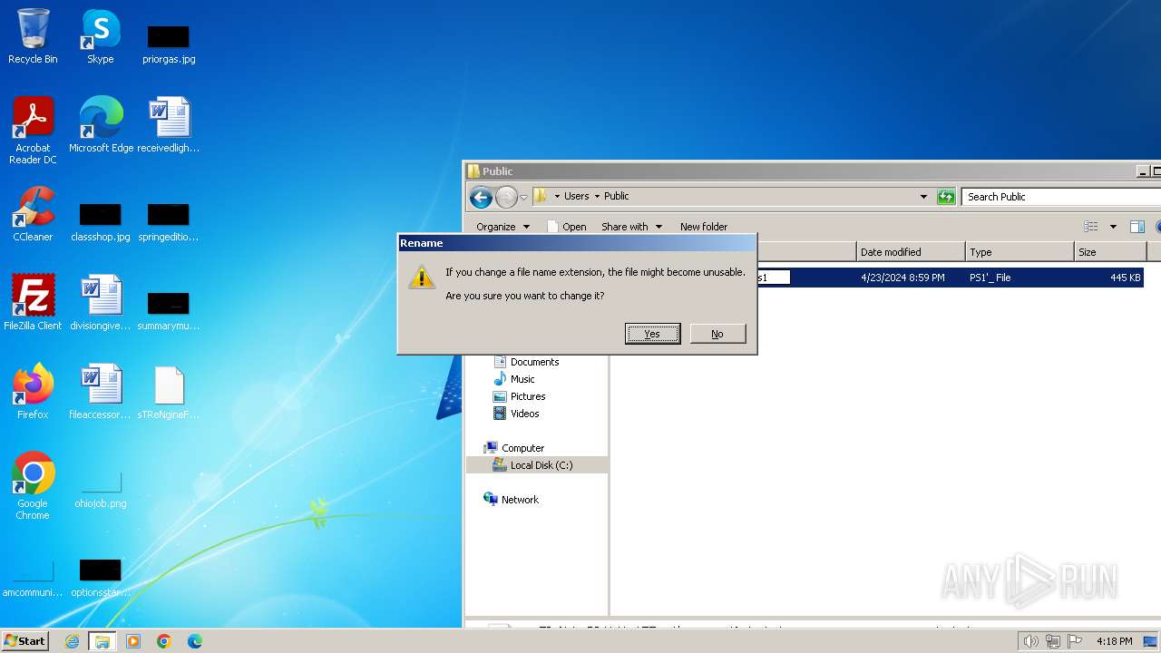Click Action Center flag icon
The height and width of the screenshot is (653, 1161).
click(1076, 641)
